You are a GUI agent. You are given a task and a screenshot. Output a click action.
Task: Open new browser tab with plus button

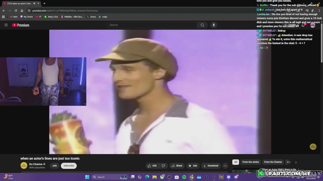click(44, 4)
